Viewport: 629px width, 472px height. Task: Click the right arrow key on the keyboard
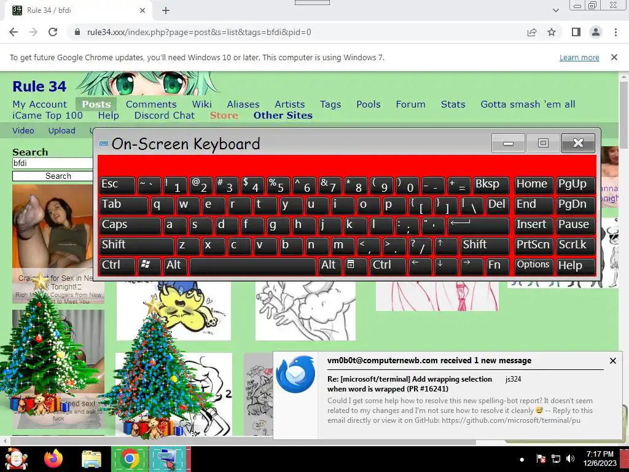click(471, 265)
